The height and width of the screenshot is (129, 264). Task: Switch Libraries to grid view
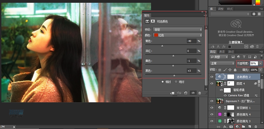[x=254, y=14]
